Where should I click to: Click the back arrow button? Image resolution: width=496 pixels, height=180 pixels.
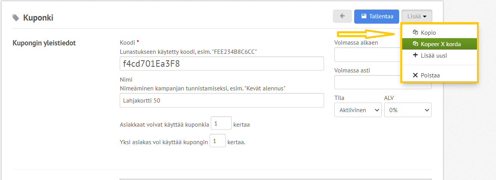click(342, 16)
